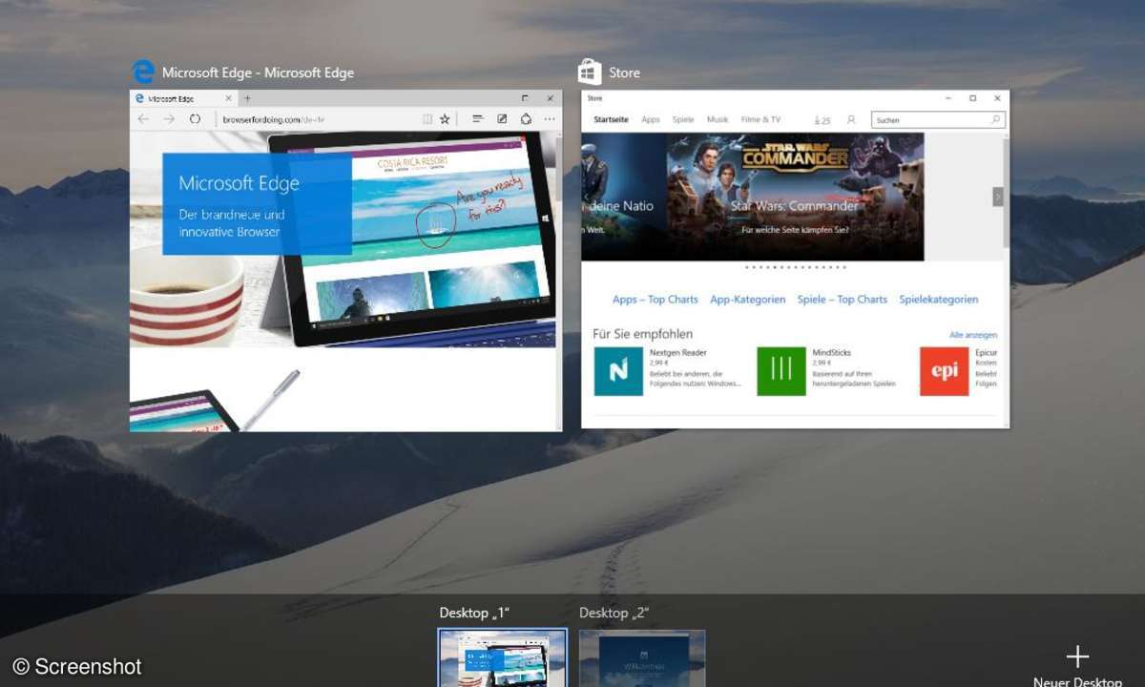Click the Edge back arrow

point(143,119)
